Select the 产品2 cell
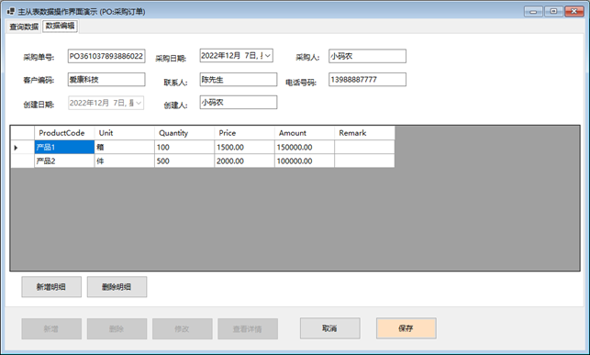This screenshot has width=590, height=355. tap(64, 161)
